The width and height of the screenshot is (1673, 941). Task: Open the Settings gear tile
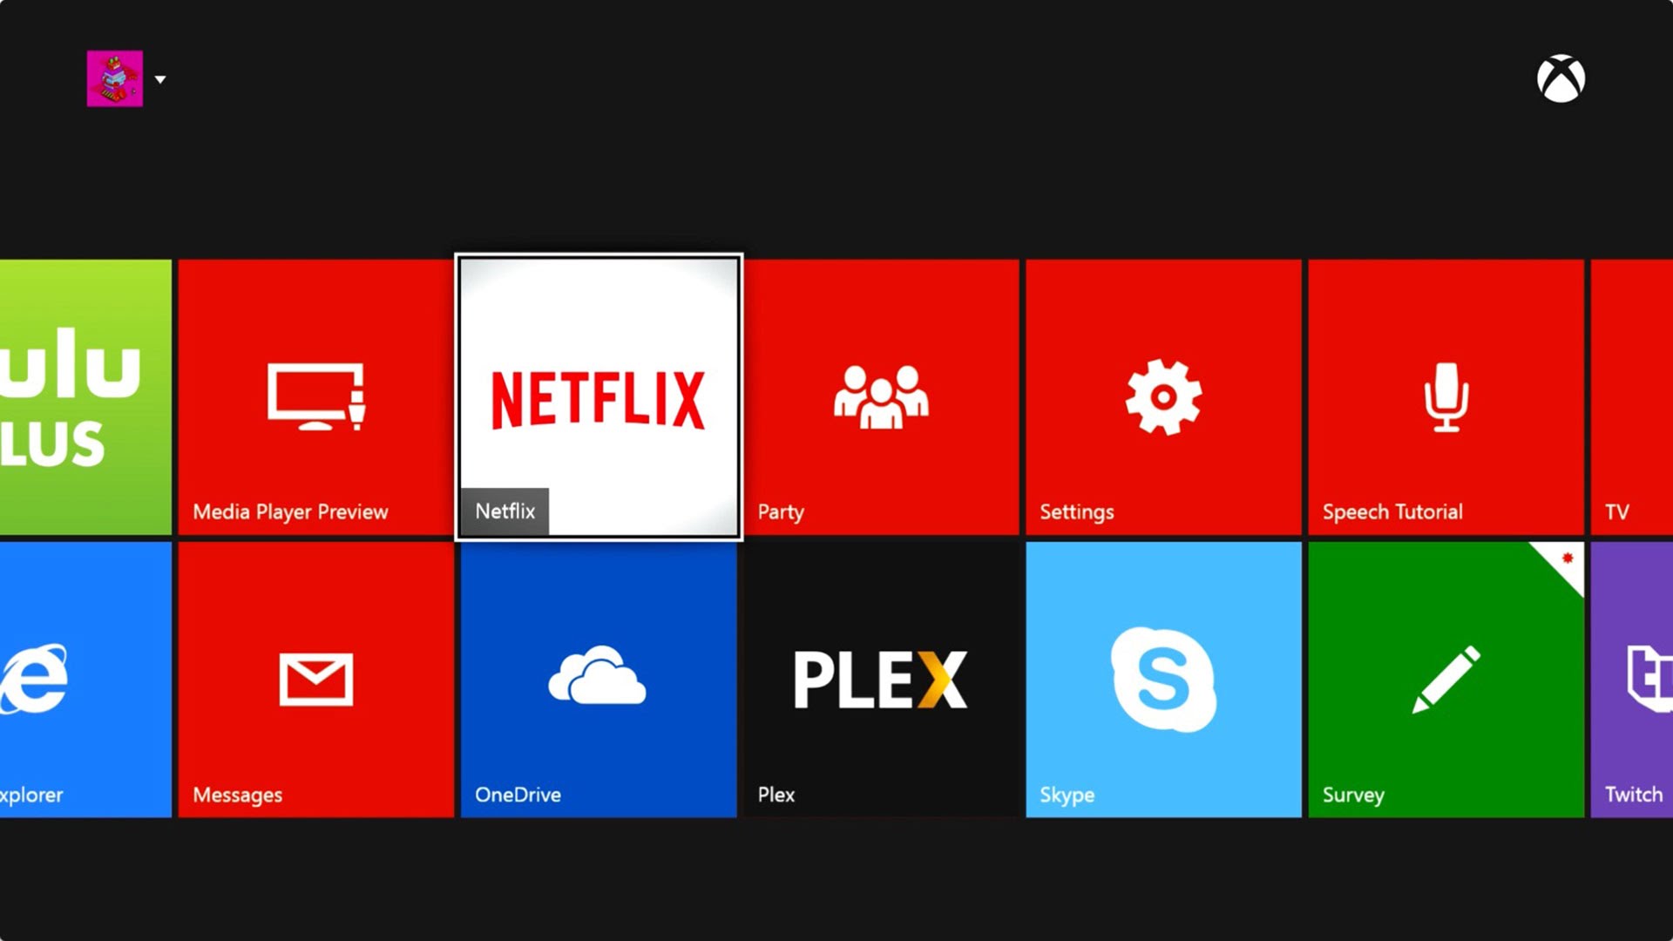click(x=1163, y=397)
